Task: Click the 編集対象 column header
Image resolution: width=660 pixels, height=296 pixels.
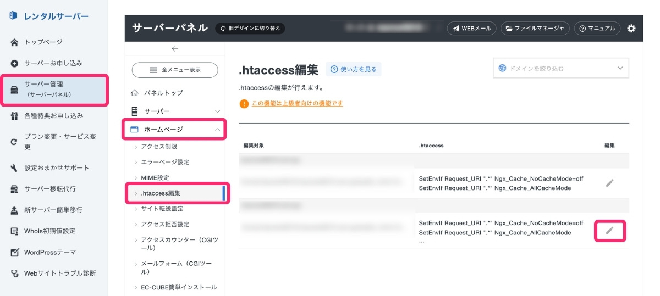Action: (254, 146)
